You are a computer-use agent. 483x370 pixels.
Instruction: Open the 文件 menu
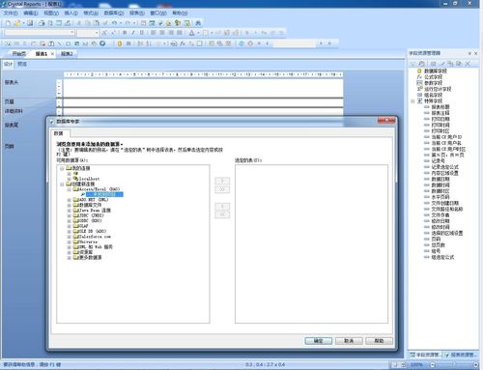(x=11, y=14)
